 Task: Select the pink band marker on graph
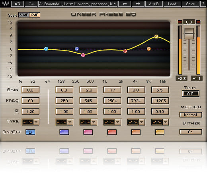[83, 55]
